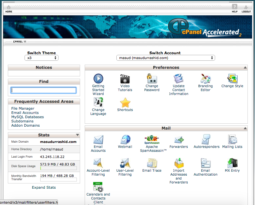Open Webmail icon in Mail section
Viewport: 255px width, 205px height.
coord(125,140)
